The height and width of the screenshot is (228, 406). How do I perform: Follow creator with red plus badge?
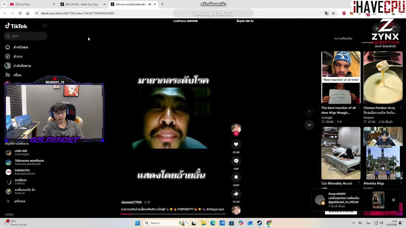(x=236, y=134)
